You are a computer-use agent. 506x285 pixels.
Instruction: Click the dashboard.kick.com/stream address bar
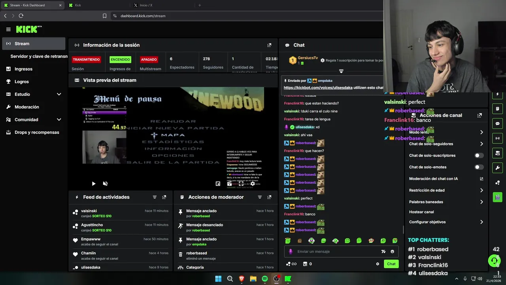143,16
